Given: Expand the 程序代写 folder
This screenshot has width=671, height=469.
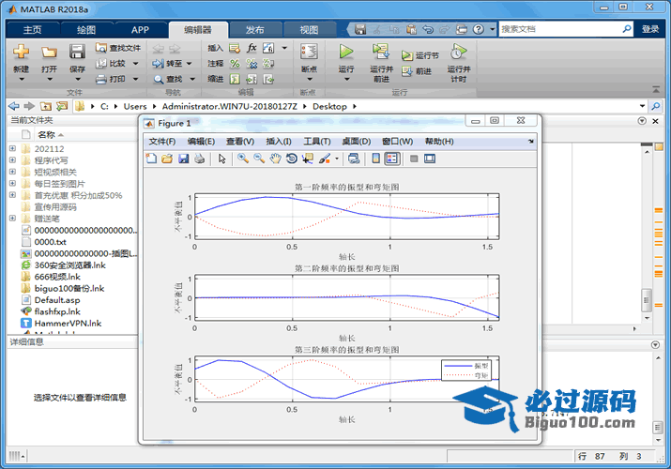Looking at the screenshot, I should [x=12, y=160].
